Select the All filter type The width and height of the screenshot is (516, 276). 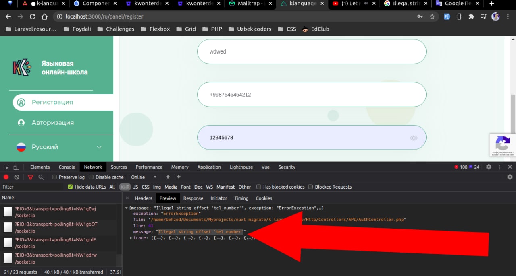point(112,187)
